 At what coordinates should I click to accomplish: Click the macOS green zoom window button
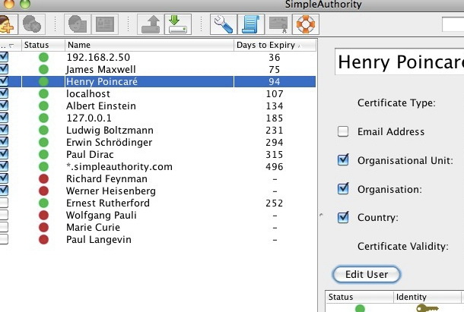(25, 4)
